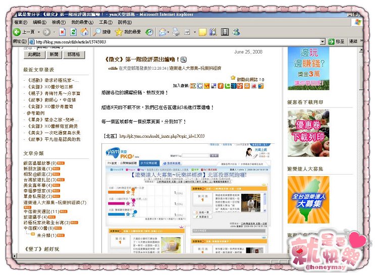Open the 說明(H) menu
375x275 pixels.
(x=125, y=22)
